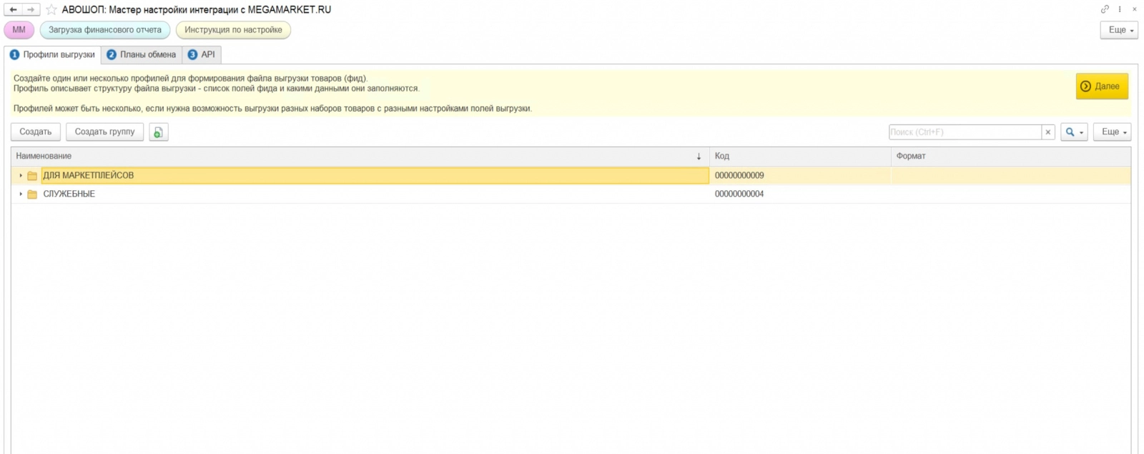Image resolution: width=1144 pixels, height=454 pixels.
Task: Click the Формат column header
Action: [x=1011, y=157]
